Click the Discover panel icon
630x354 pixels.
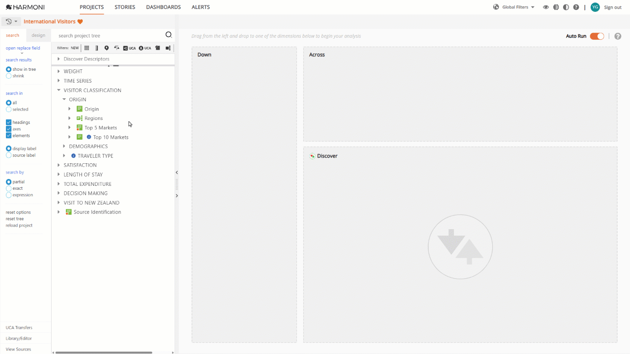(312, 156)
